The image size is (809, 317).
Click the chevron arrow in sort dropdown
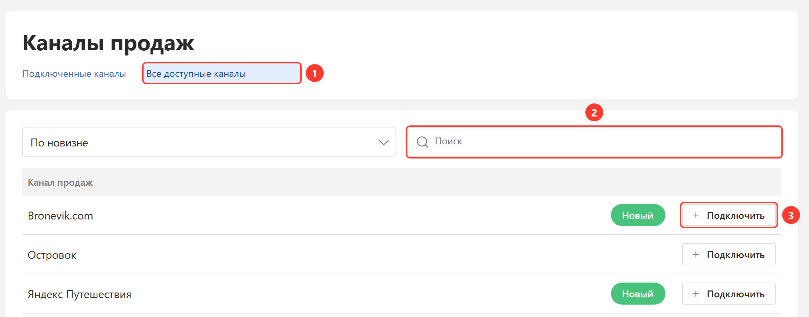point(383,142)
